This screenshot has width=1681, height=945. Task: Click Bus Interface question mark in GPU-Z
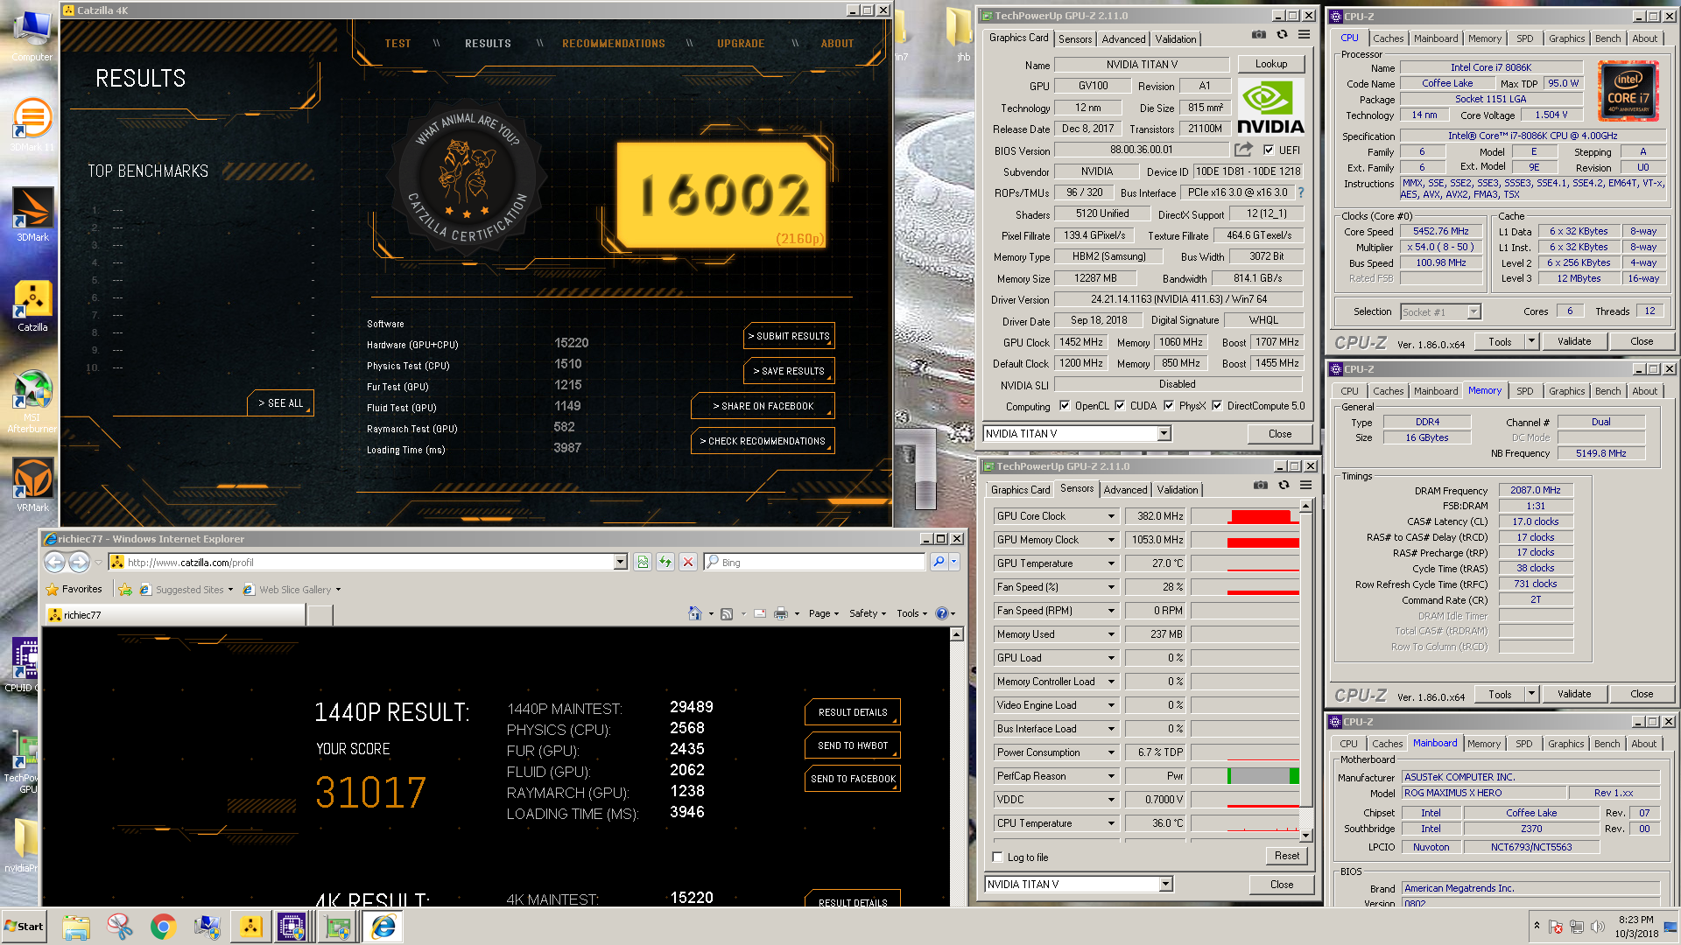pyautogui.click(x=1300, y=192)
